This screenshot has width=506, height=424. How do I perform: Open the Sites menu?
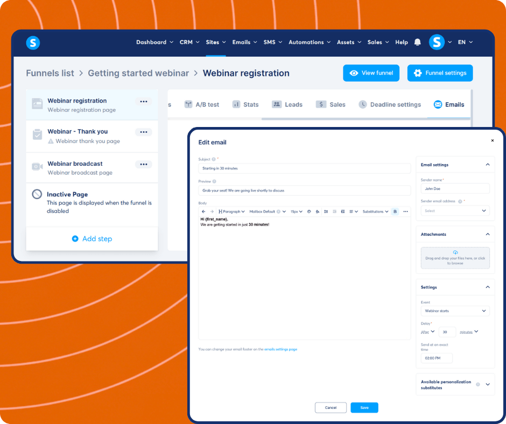tap(215, 43)
